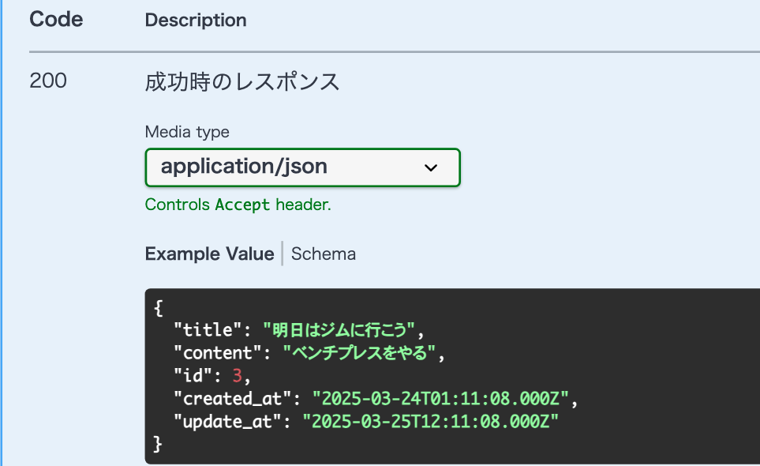Click the red id value 3

point(237,375)
